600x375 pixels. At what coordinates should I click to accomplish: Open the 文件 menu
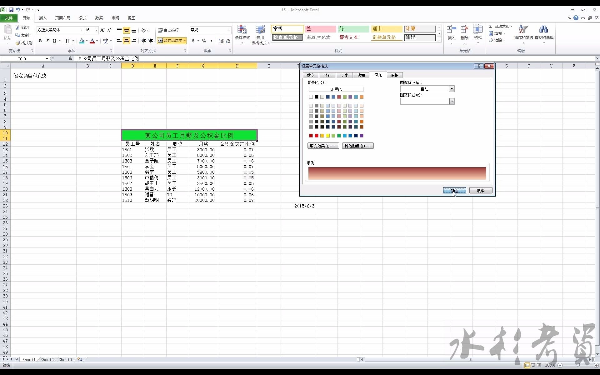point(9,18)
